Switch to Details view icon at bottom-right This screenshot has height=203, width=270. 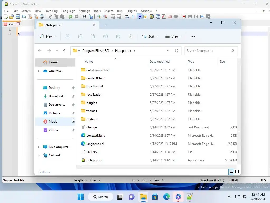[232, 172]
